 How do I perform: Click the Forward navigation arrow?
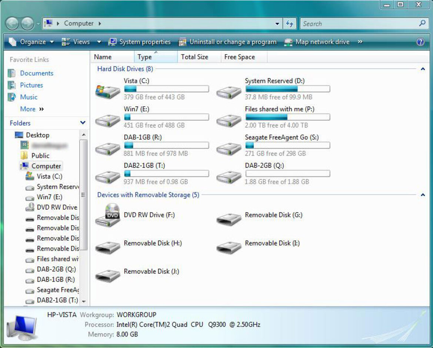28,23
